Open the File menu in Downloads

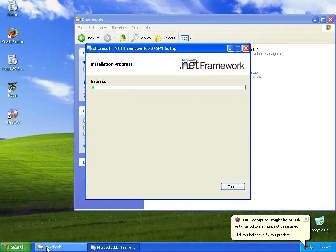pyautogui.click(x=80, y=28)
